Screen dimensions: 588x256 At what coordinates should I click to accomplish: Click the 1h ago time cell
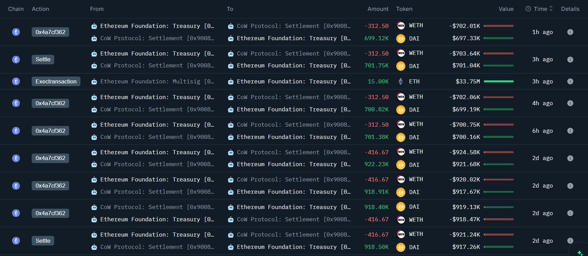[543, 32]
